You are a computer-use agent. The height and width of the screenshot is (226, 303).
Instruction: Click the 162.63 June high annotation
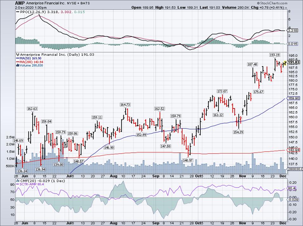point(32,109)
